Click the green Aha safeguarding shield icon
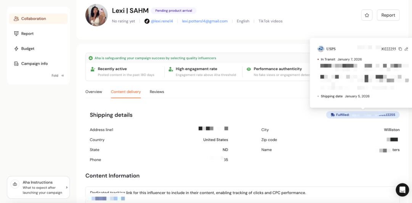 (x=91, y=58)
